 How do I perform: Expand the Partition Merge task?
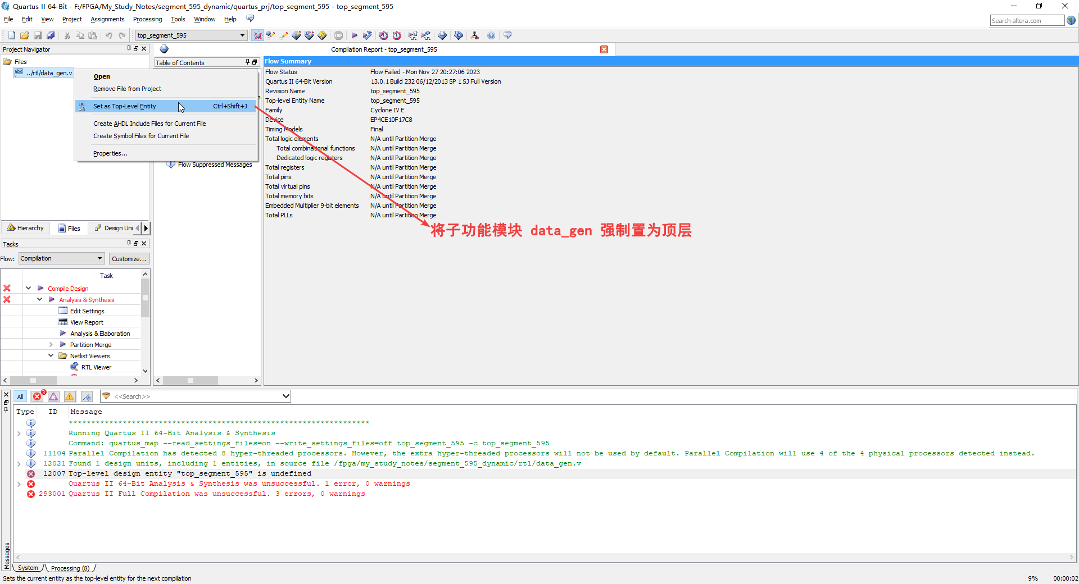[51, 344]
